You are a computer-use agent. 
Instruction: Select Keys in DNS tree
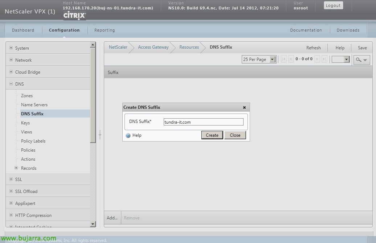(25, 123)
